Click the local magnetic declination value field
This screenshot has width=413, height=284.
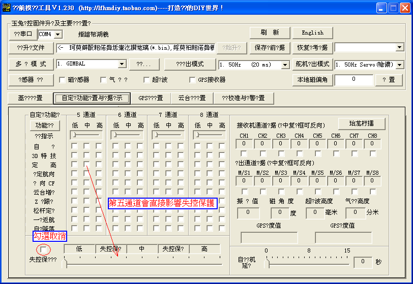tap(353, 80)
